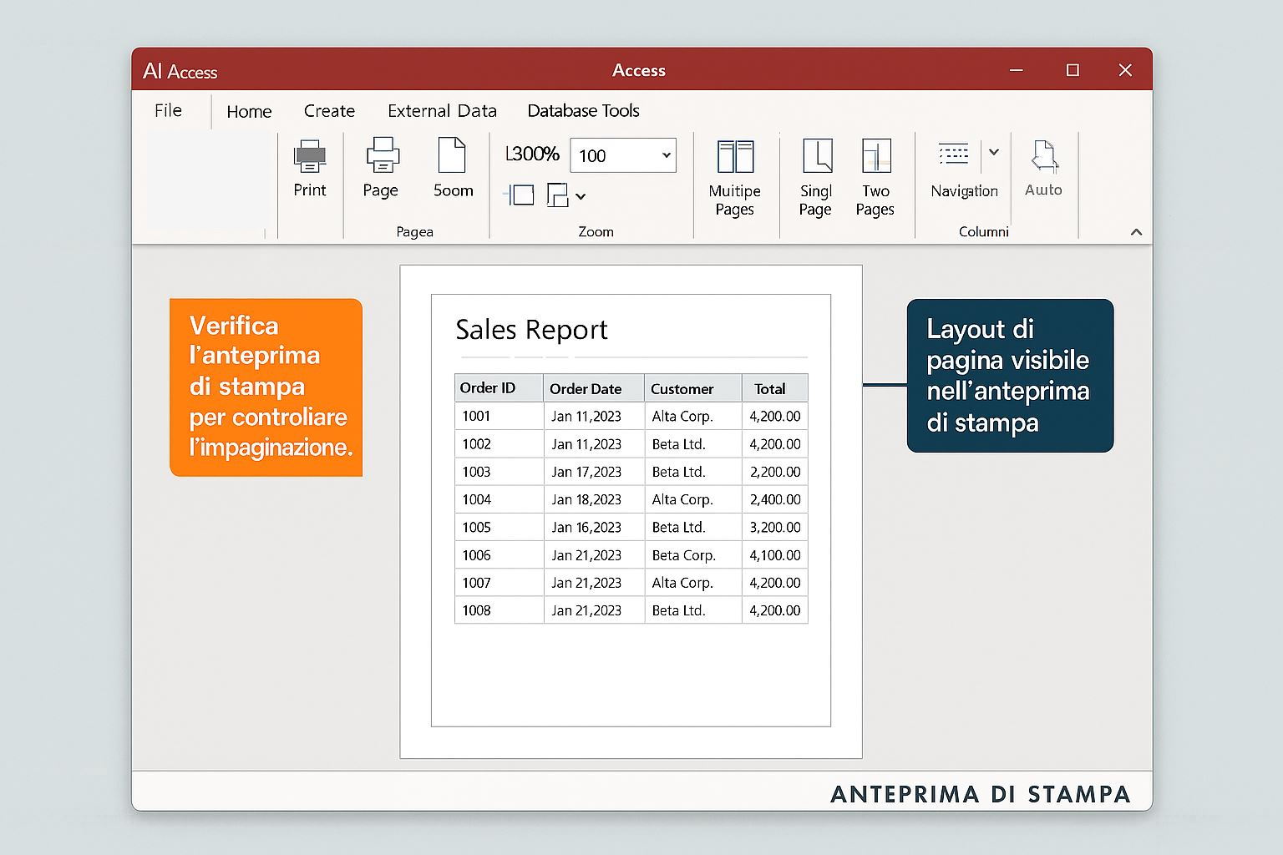Screen dimensions: 1283x855
Task: Select the Two Pages view icon
Action: point(876,156)
